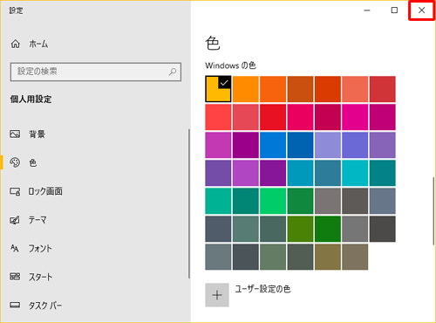Screen dimensions: 436x323
Task: Pick the brick red swatch ending the first row
Action: click(x=383, y=89)
